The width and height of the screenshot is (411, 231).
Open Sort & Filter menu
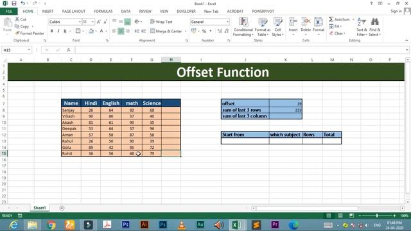tap(362, 27)
